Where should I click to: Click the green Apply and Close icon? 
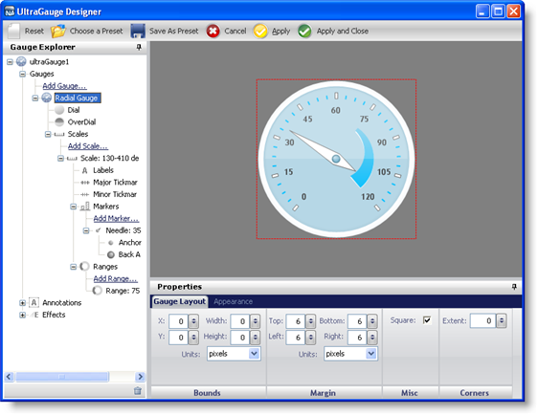coord(304,32)
